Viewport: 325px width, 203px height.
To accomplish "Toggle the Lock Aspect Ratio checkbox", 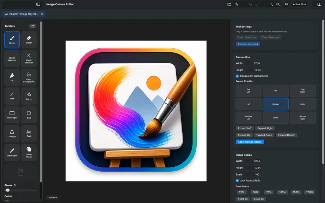I will (237, 181).
